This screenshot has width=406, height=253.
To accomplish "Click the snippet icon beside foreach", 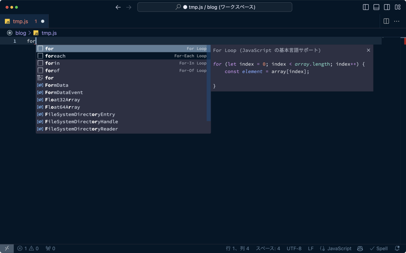I will 40,56.
